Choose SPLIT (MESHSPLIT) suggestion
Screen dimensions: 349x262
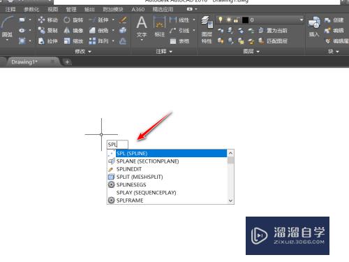tap(167, 177)
